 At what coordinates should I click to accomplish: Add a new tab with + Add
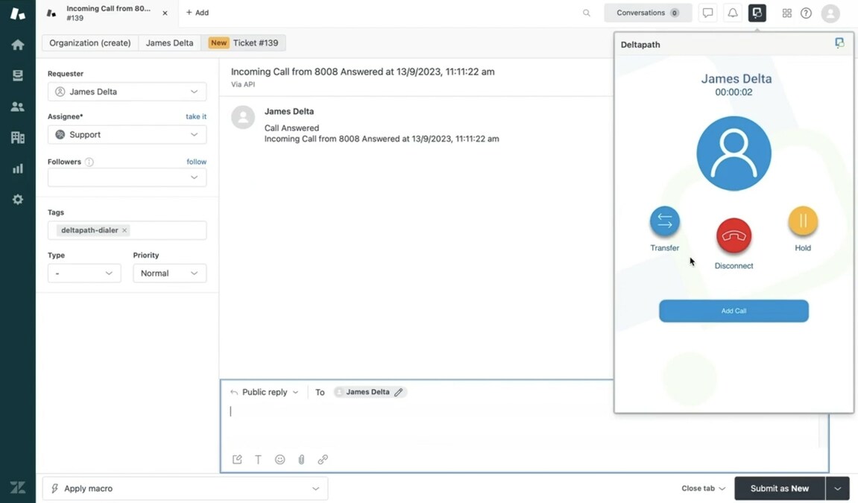tap(197, 13)
